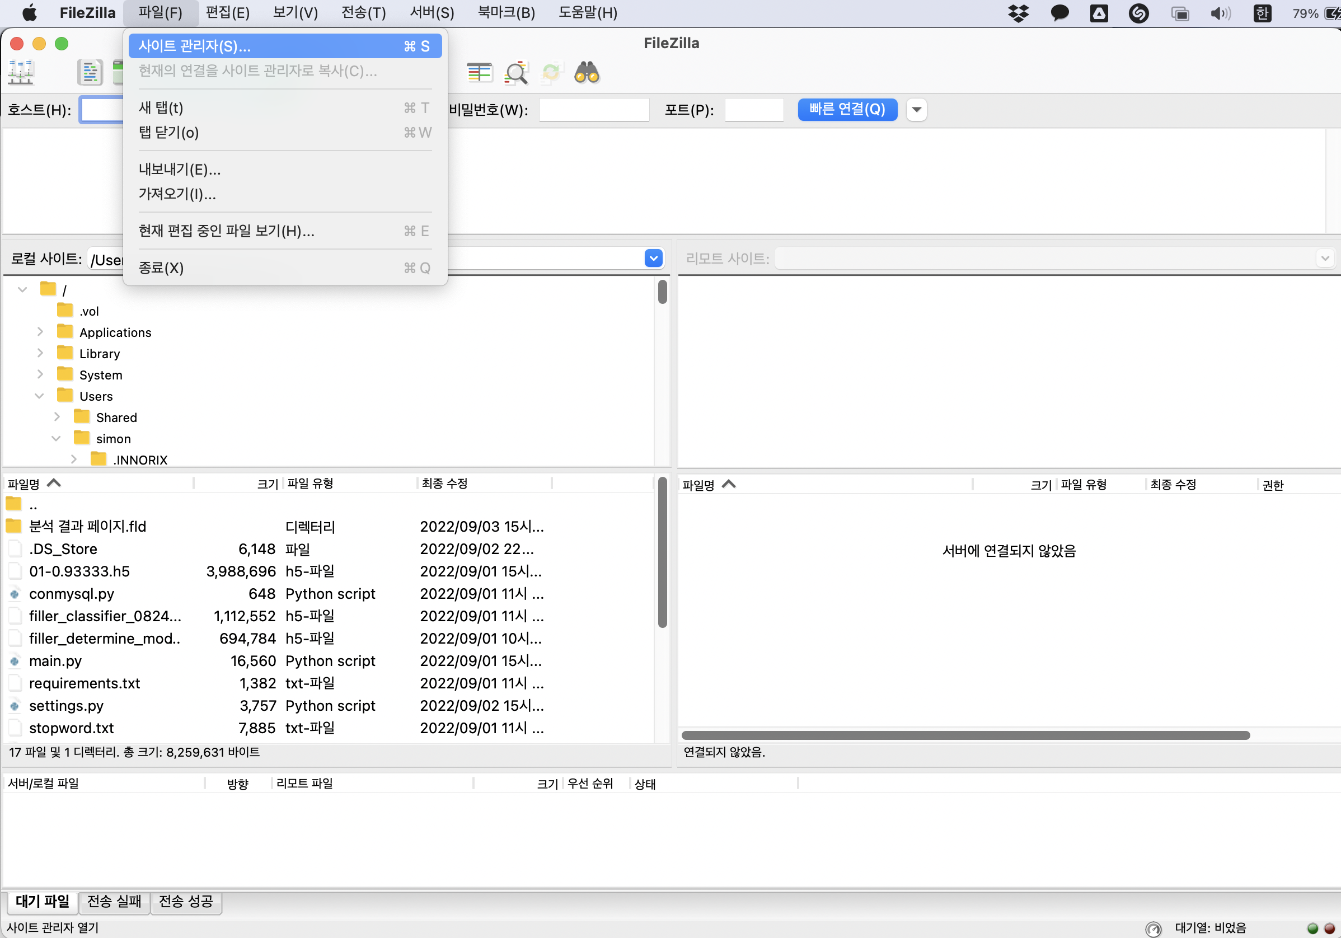Select the file stopword.txt
The image size is (1341, 938).
click(327, 728)
